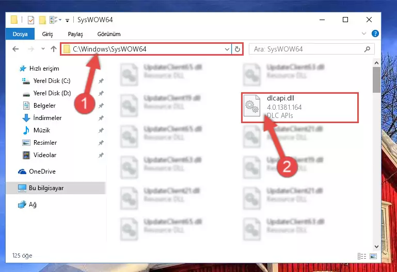Expand the ribbon with the chevron
The height and width of the screenshot is (272, 397).
click(x=364, y=33)
